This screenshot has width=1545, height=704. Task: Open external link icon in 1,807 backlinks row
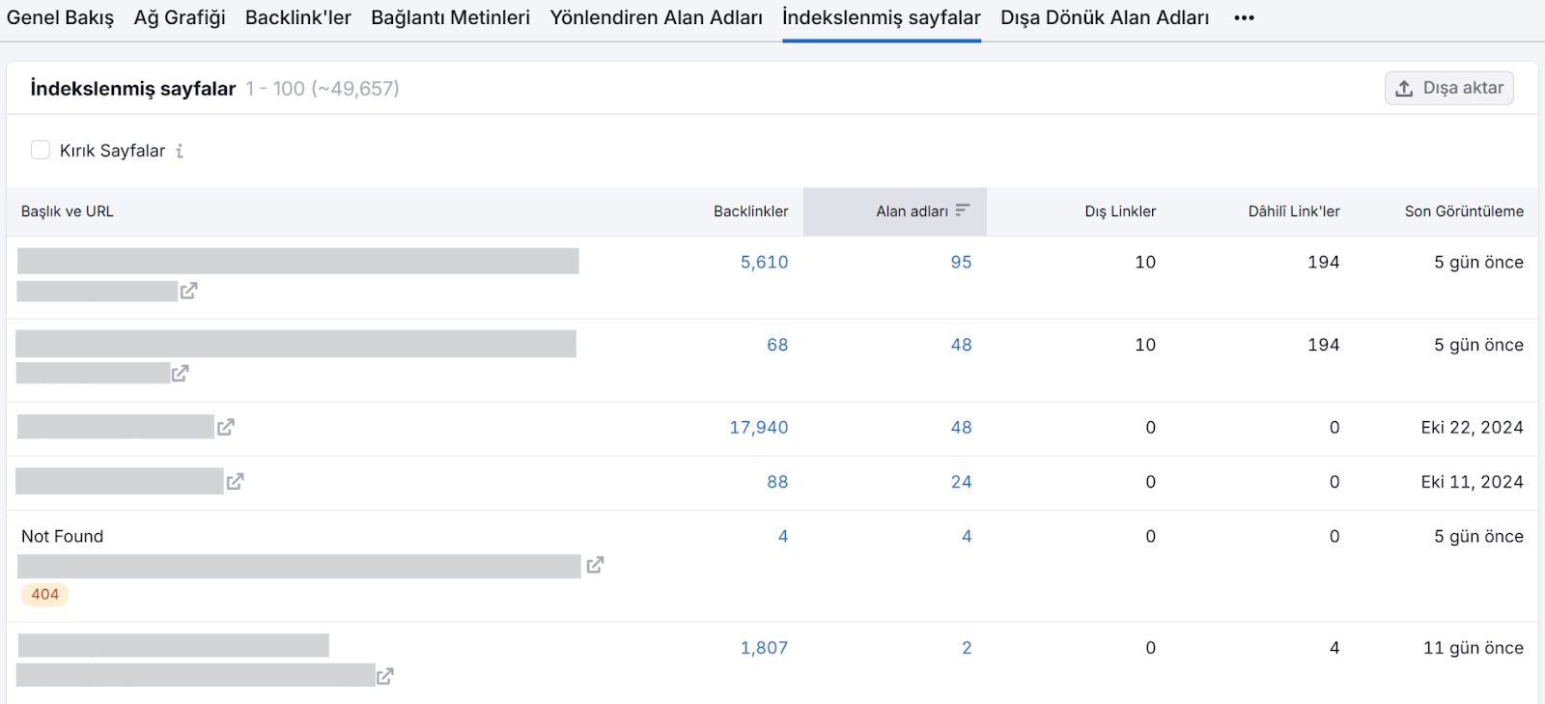[384, 676]
